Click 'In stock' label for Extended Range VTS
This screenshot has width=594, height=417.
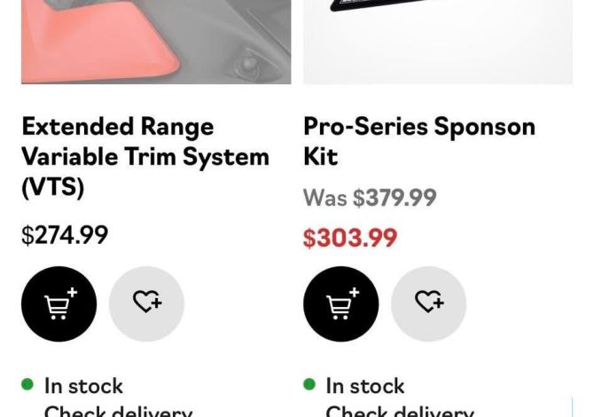[x=83, y=386]
